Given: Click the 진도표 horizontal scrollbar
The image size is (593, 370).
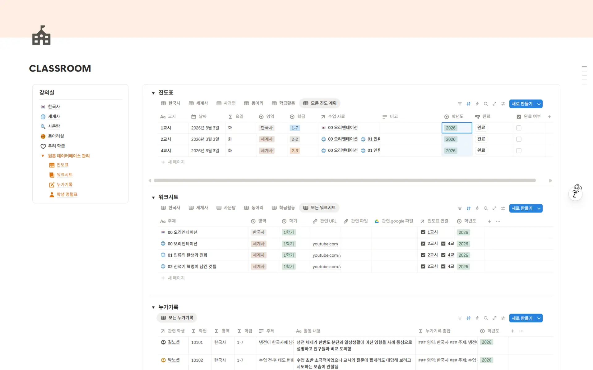Looking at the screenshot, I should tap(345, 180).
